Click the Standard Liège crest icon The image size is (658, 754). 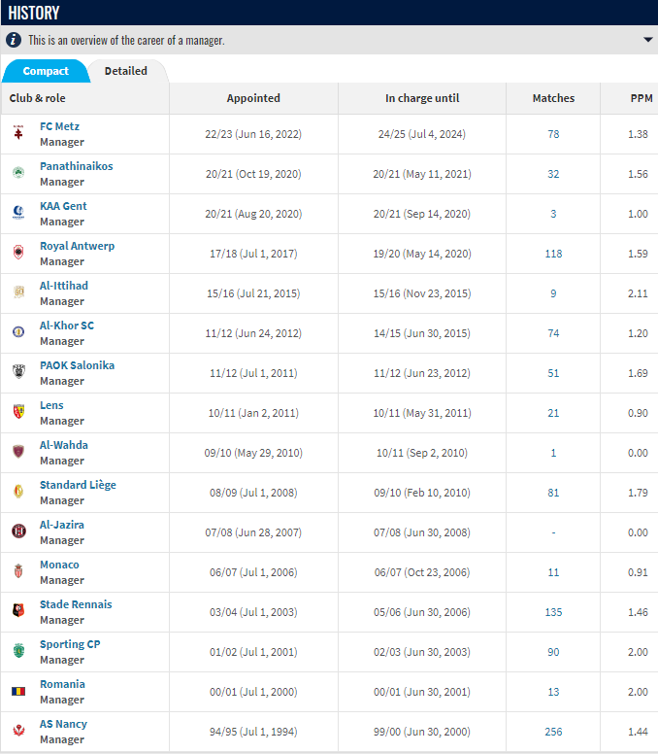pyautogui.click(x=18, y=492)
